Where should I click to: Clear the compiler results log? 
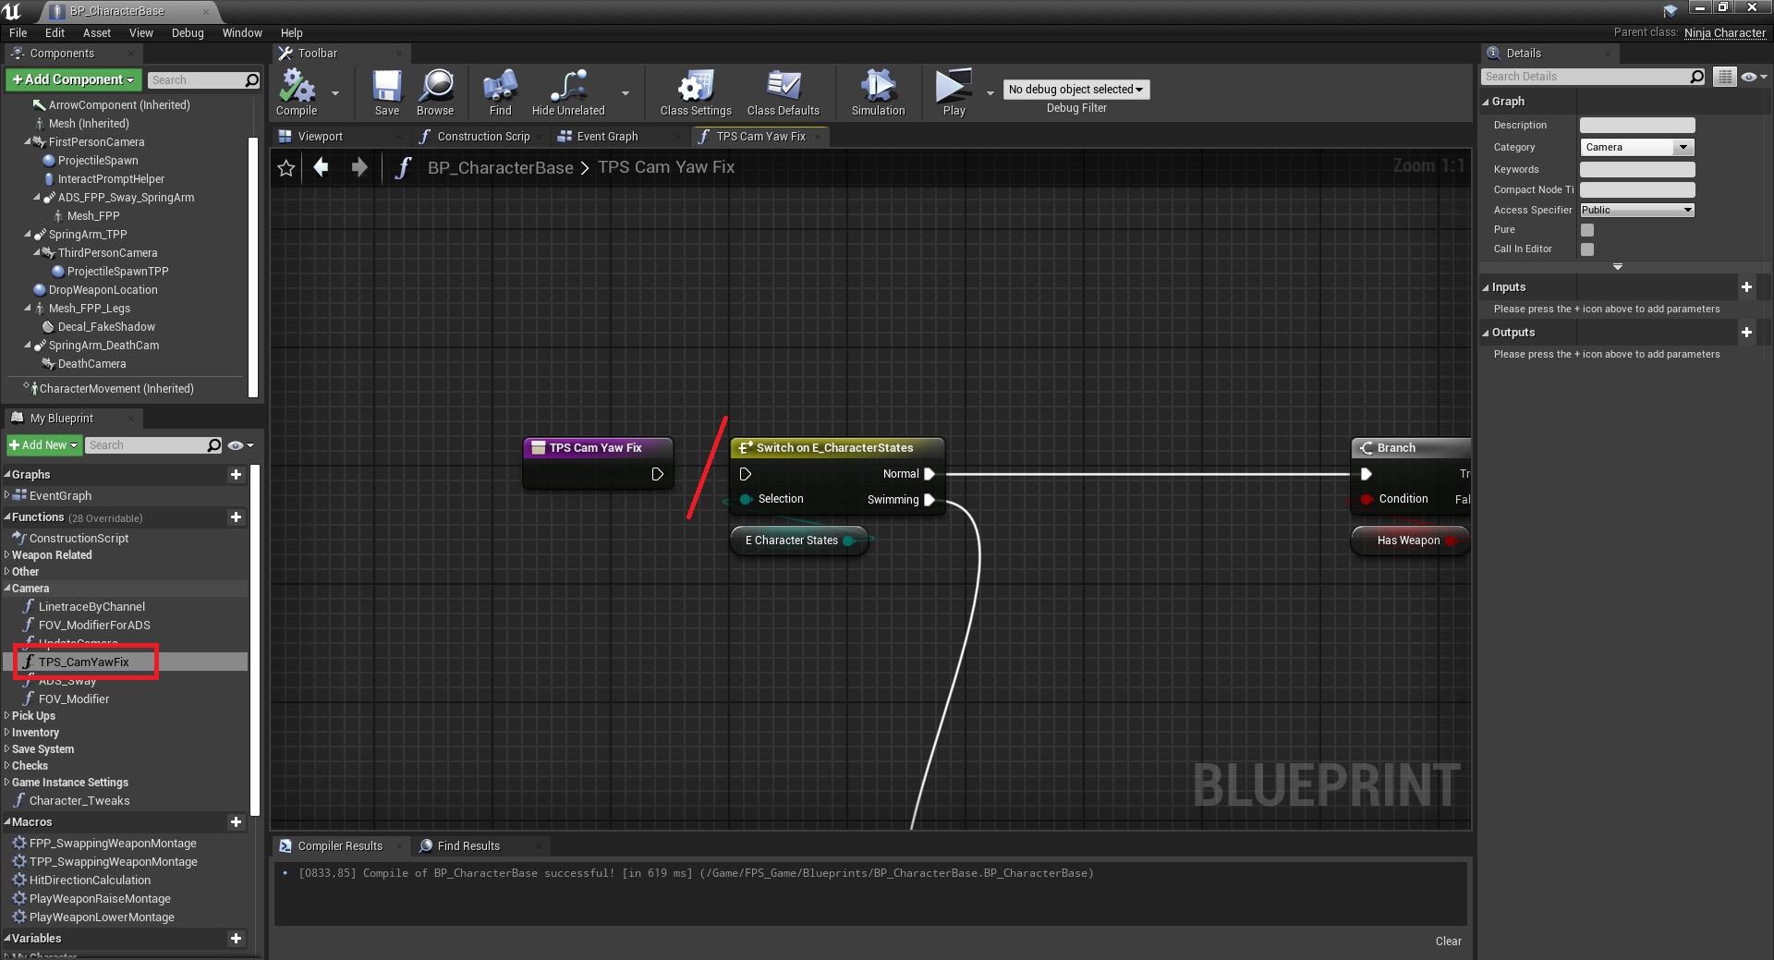[x=1448, y=942]
